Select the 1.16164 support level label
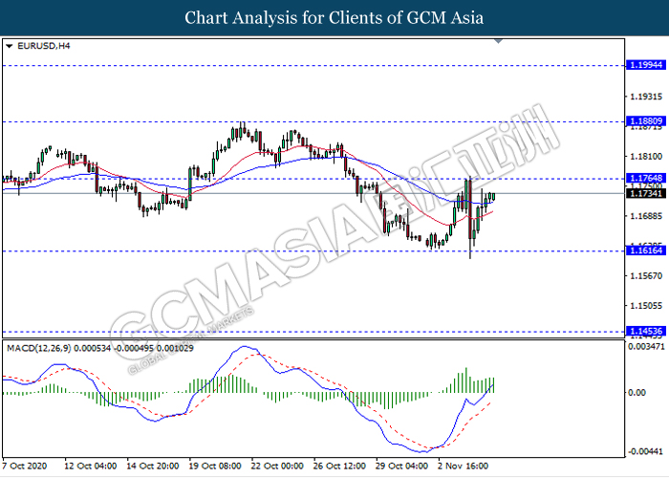 (x=646, y=250)
